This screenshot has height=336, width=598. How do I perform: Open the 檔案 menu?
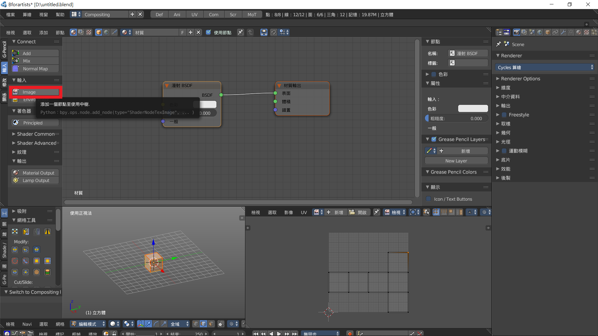[10, 15]
